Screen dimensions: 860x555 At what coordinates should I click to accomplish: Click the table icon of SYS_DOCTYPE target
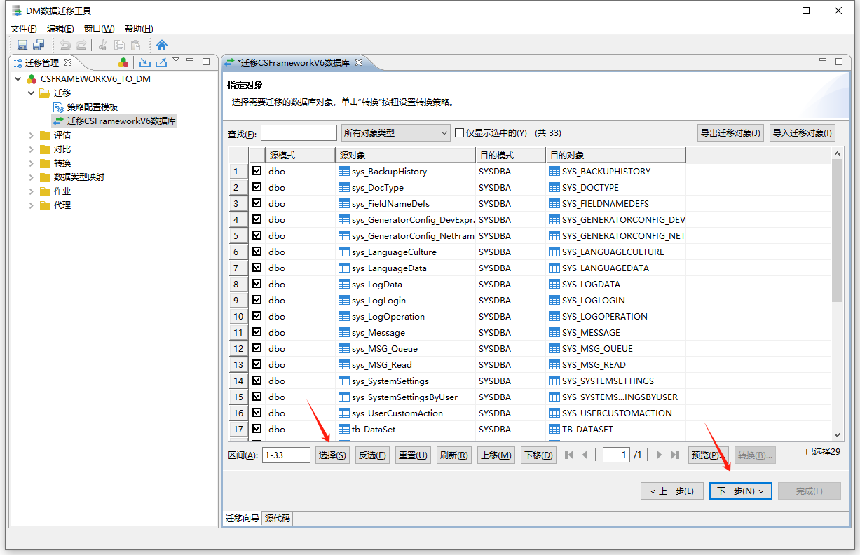554,187
